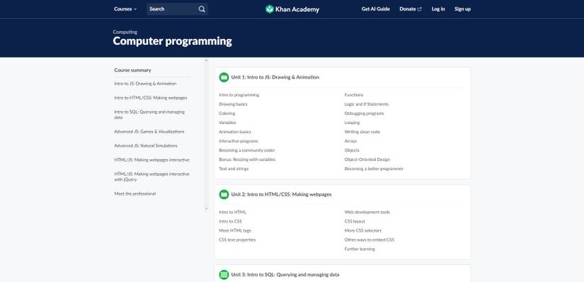Image resolution: width=584 pixels, height=282 pixels.
Task: Open the Intro to CSS lesson
Action: [x=231, y=222]
